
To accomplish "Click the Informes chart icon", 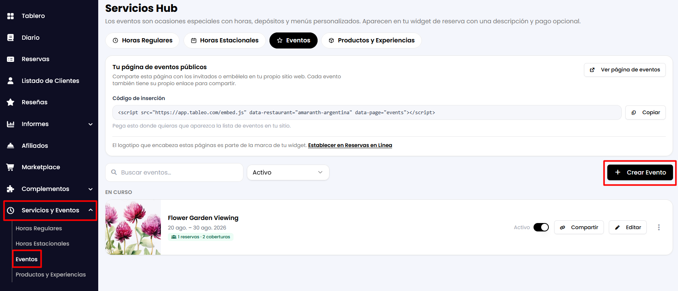I will pyautogui.click(x=11, y=124).
